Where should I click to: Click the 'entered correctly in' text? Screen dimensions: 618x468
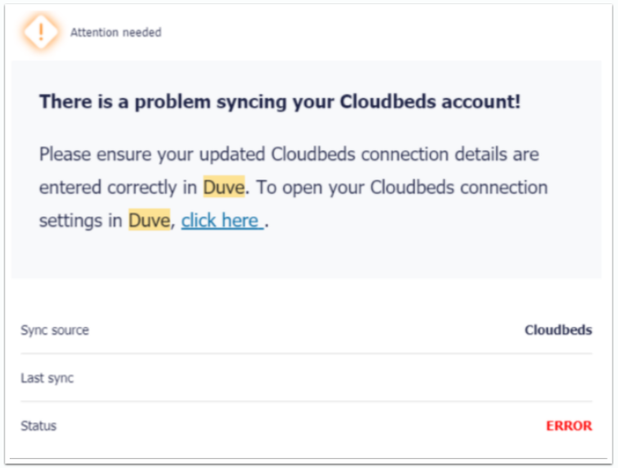(x=119, y=188)
